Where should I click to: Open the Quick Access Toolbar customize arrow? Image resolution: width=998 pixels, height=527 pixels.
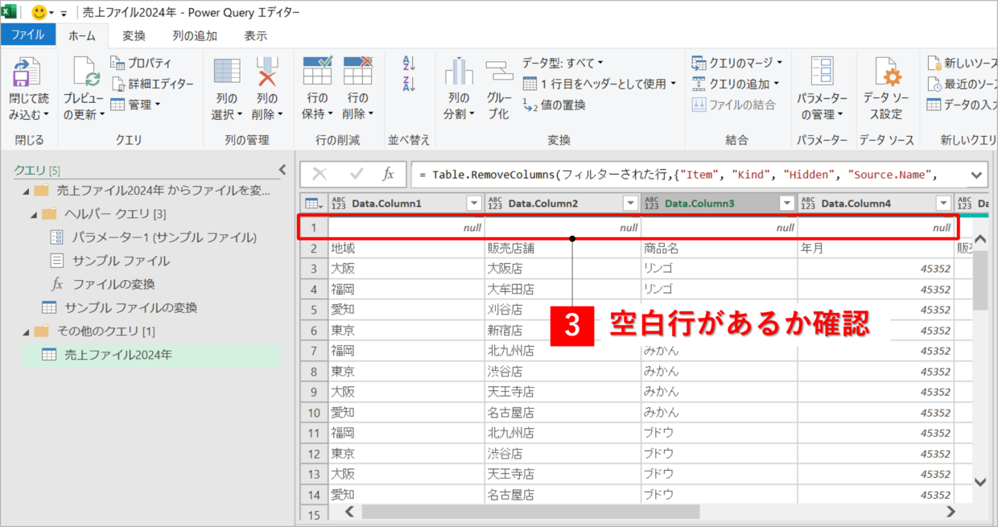[64, 14]
